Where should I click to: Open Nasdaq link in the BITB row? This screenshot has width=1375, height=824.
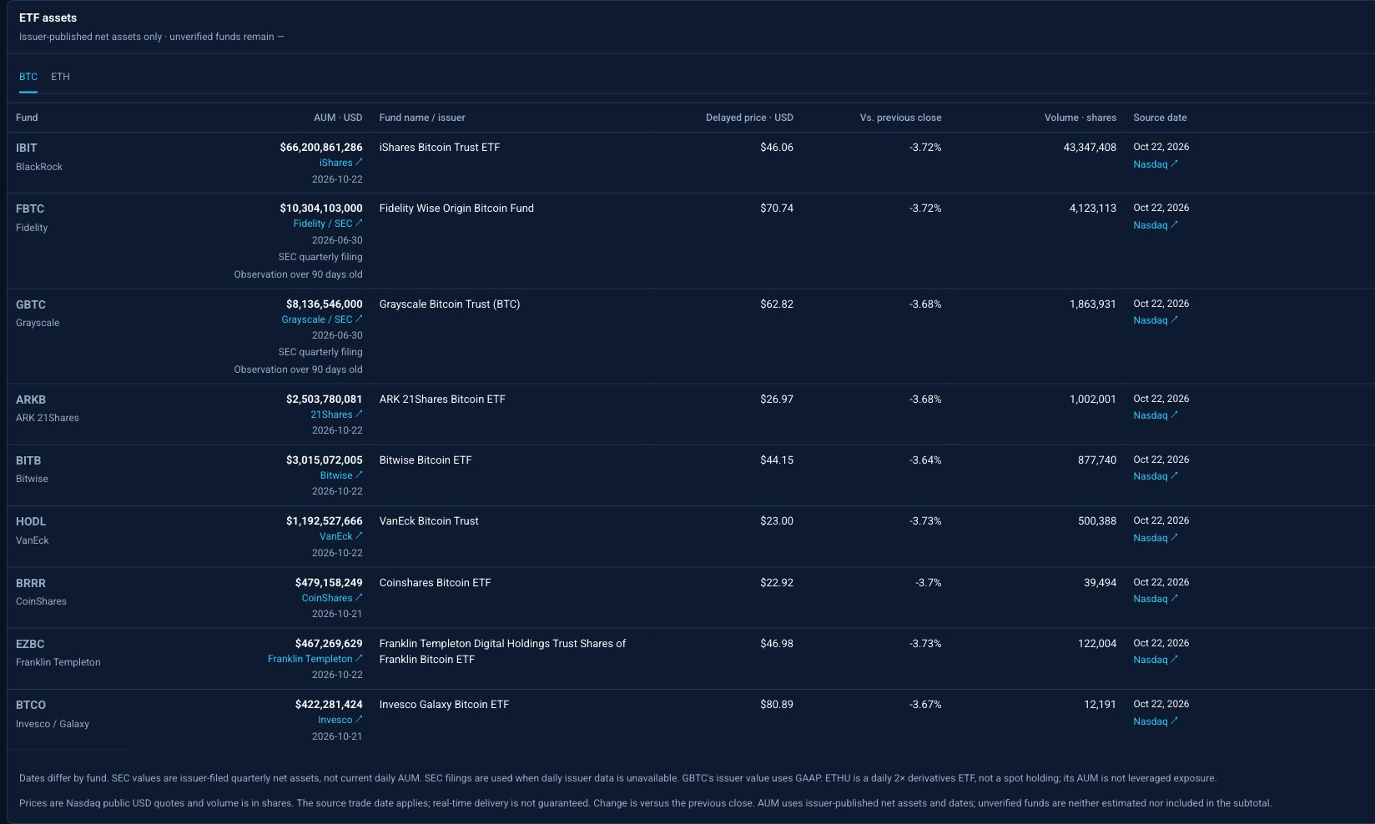coord(1156,476)
